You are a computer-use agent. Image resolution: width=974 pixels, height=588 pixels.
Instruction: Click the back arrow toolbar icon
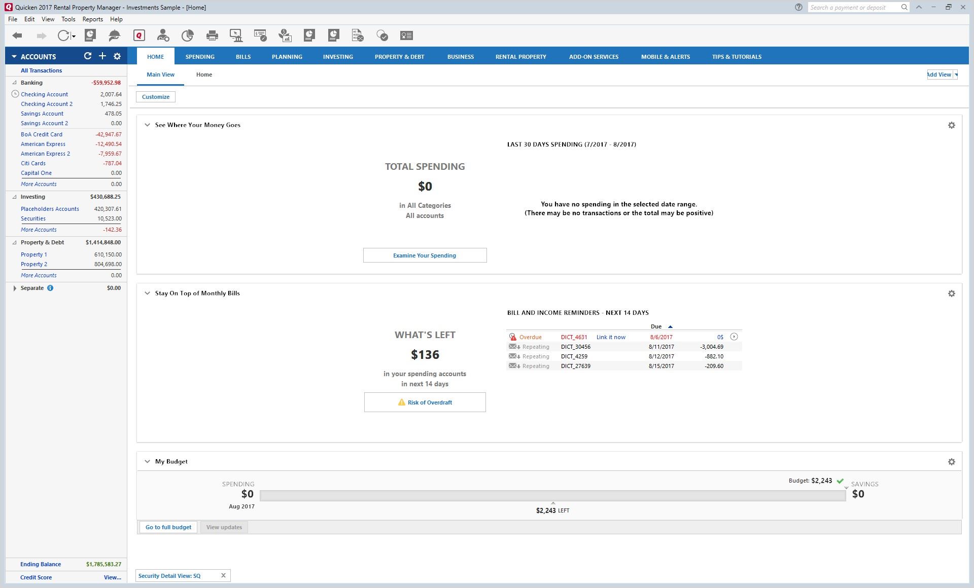click(x=17, y=35)
